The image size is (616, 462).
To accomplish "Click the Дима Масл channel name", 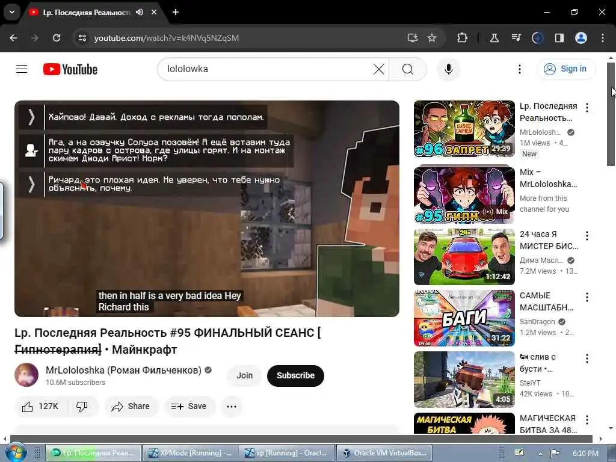I will (541, 260).
